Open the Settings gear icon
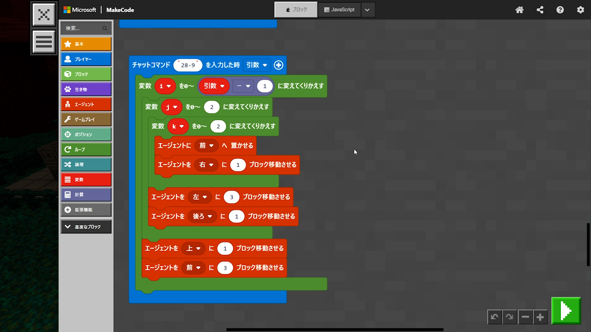Viewport: 591px width, 332px height. pos(580,10)
